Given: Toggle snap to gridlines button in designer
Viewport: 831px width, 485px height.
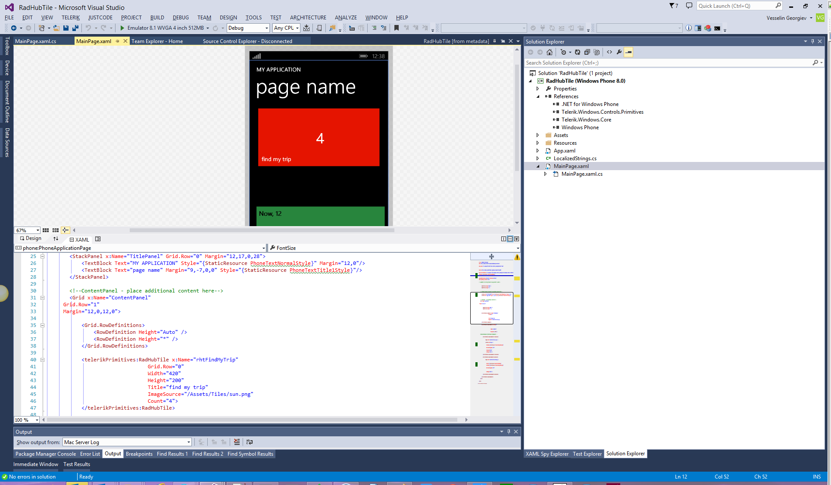Looking at the screenshot, I should tap(56, 230).
